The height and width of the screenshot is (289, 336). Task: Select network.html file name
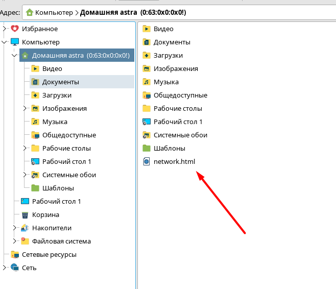point(175,161)
